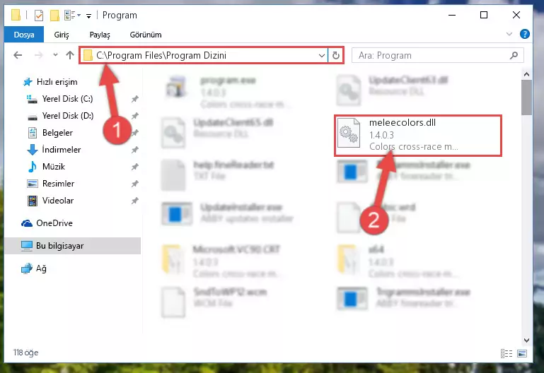544x373 pixels.
Task: Go forward with the Forward arrow
Action: click(x=38, y=55)
